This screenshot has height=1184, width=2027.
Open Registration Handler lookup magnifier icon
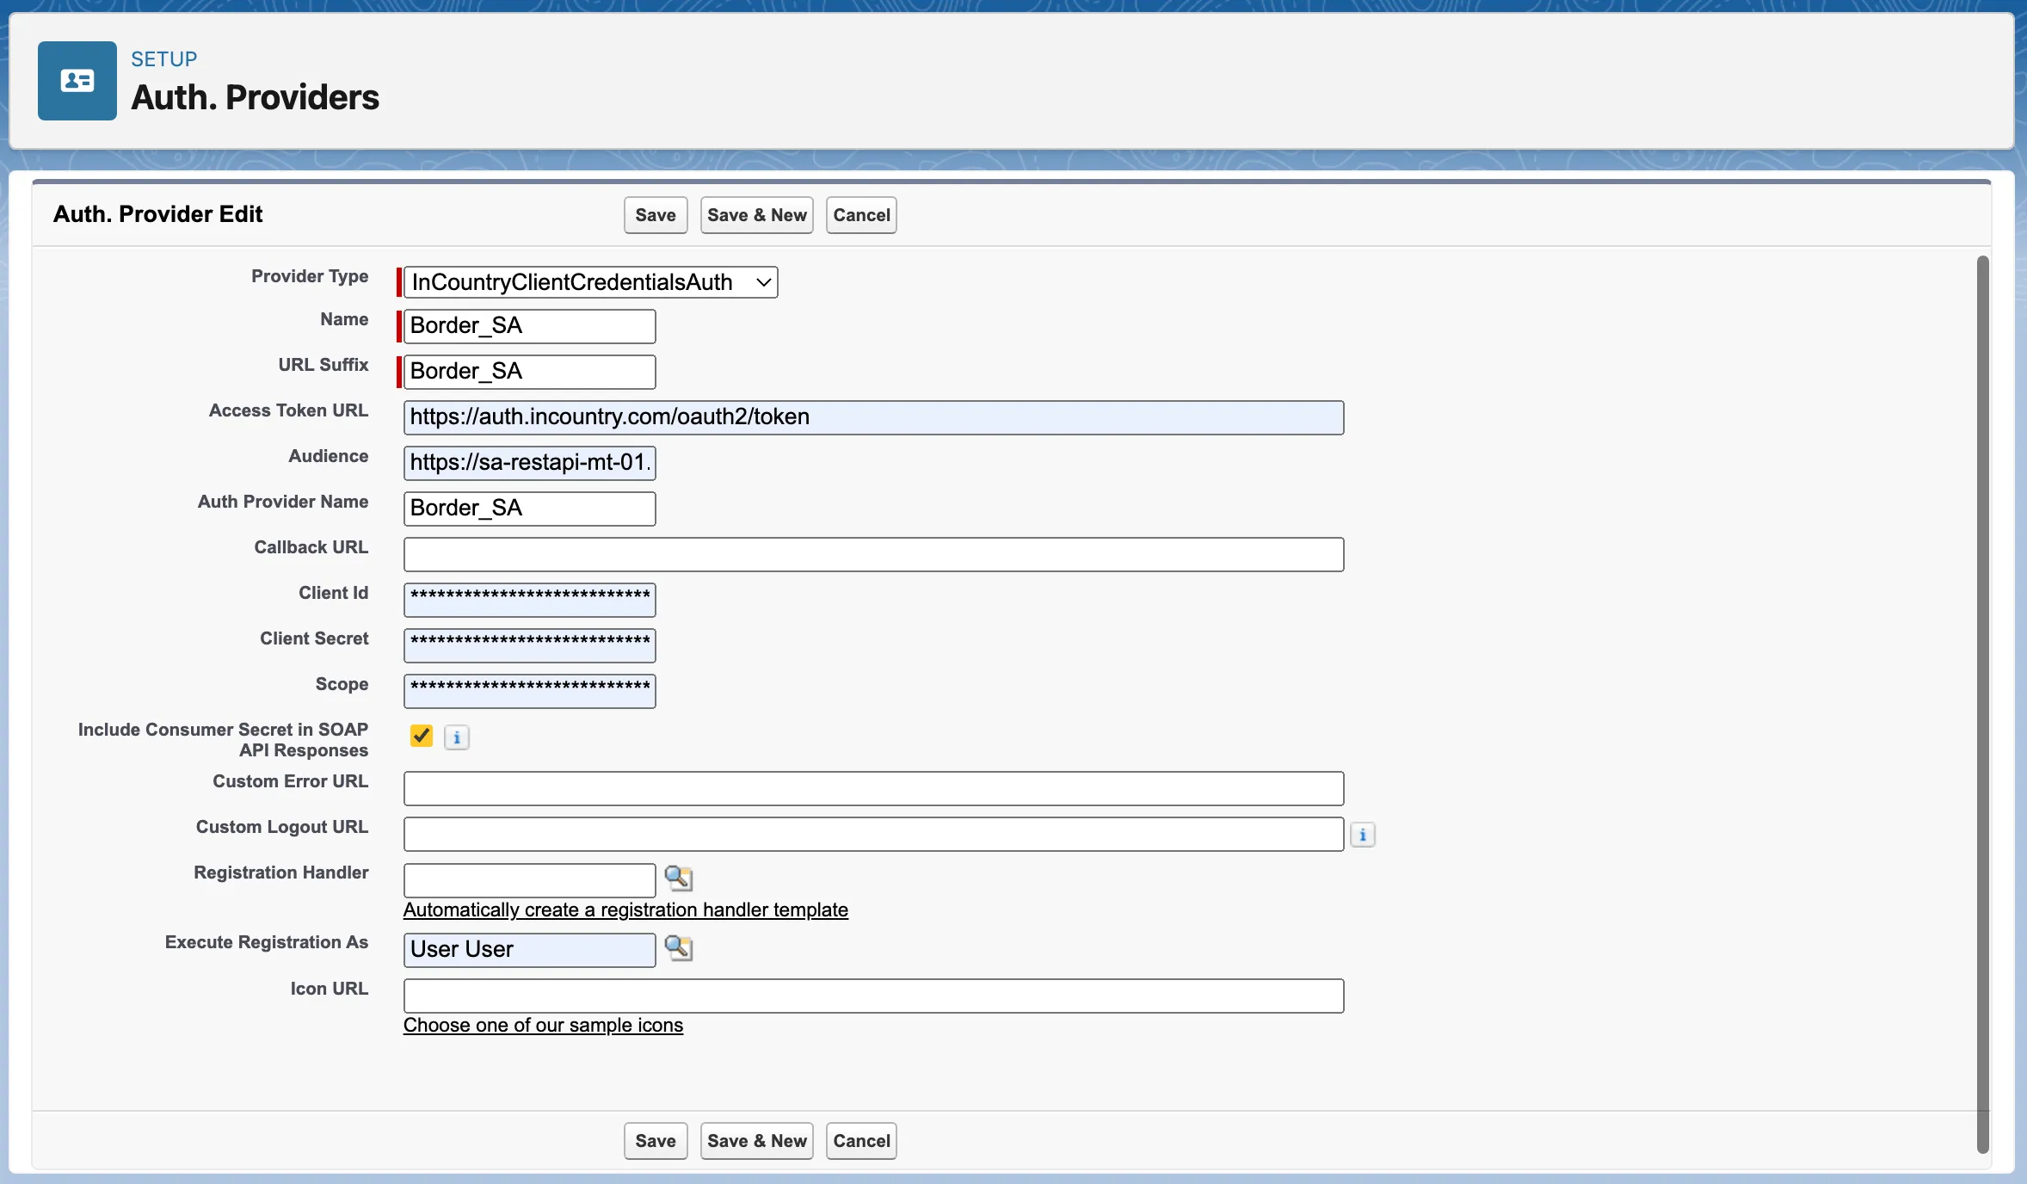679,878
